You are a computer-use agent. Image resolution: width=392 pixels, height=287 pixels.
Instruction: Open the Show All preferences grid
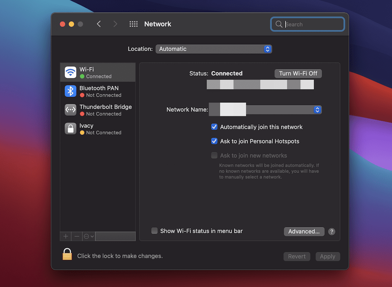point(134,24)
